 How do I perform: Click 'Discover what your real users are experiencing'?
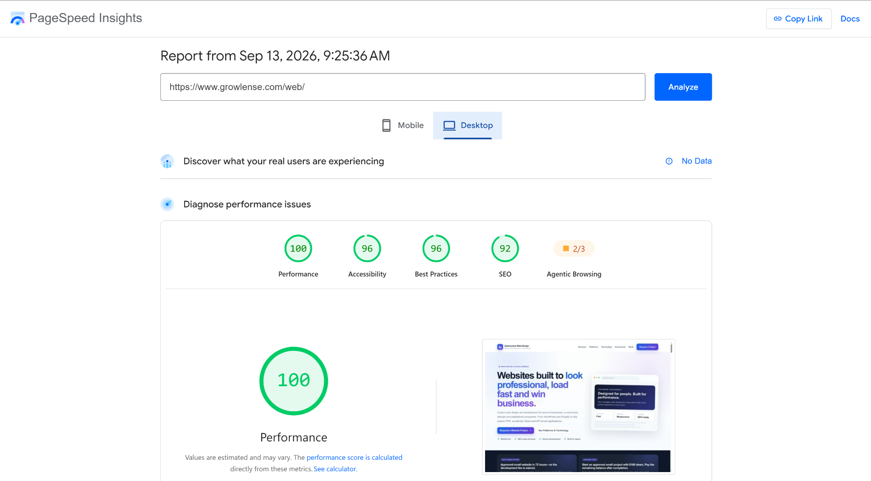click(283, 161)
